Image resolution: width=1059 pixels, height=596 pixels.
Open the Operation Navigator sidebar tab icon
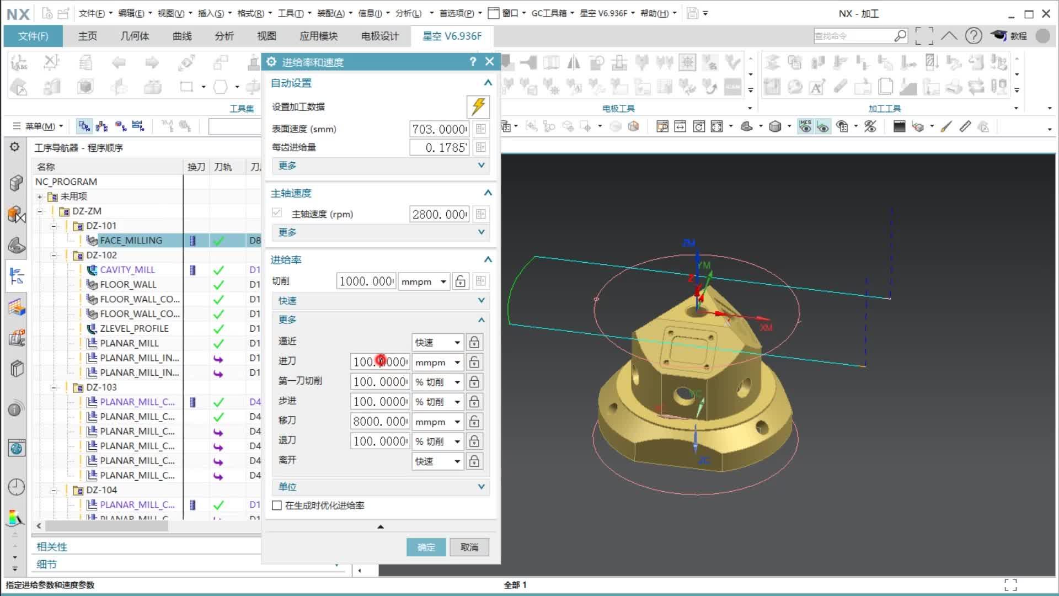point(17,276)
